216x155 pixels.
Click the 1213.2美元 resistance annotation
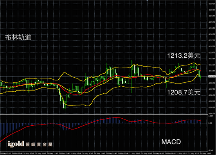coord(184,56)
